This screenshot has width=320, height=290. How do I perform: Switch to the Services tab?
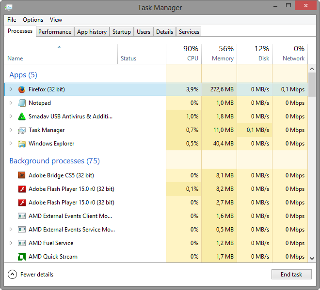pyautogui.click(x=189, y=32)
